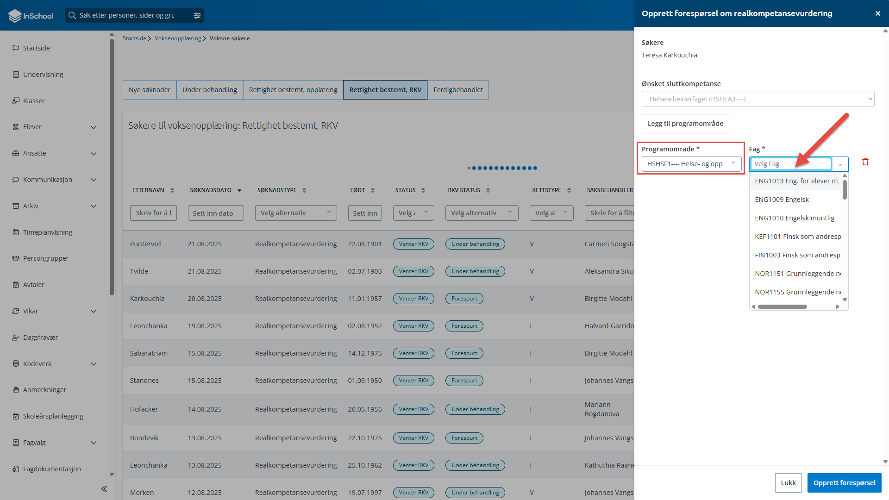Sort by Etternavn column arrows
Screen dimensions: 889x500
(x=172, y=190)
